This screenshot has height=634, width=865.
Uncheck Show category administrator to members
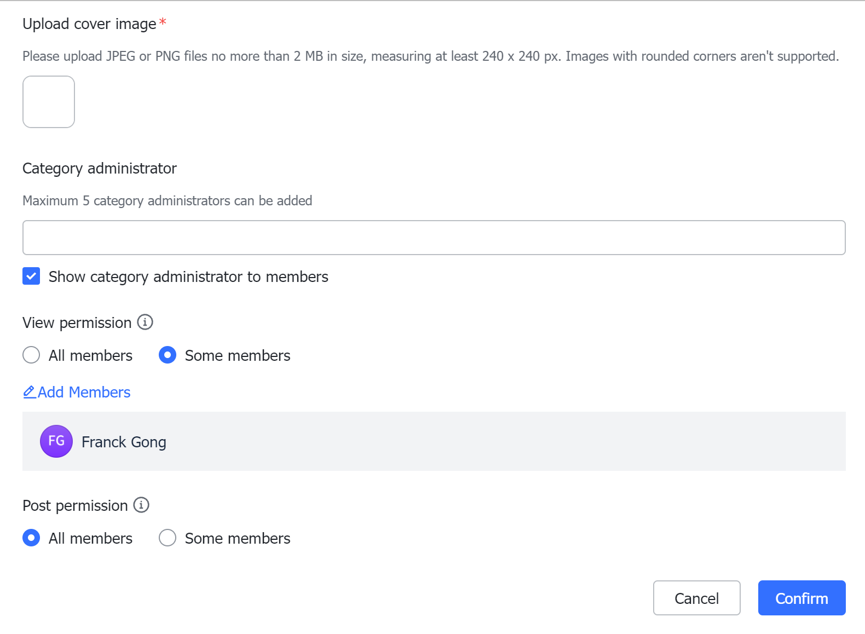pyautogui.click(x=31, y=276)
